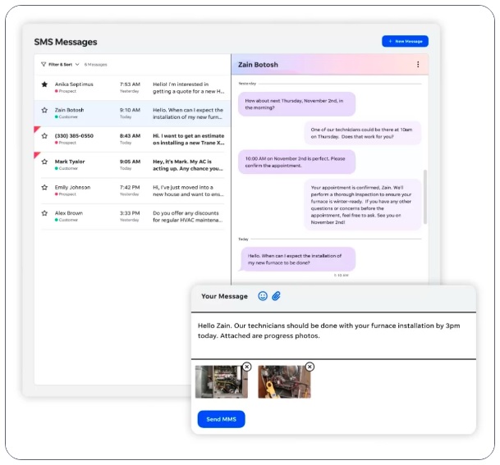Click the New Message button
The height and width of the screenshot is (465, 500).
point(405,41)
